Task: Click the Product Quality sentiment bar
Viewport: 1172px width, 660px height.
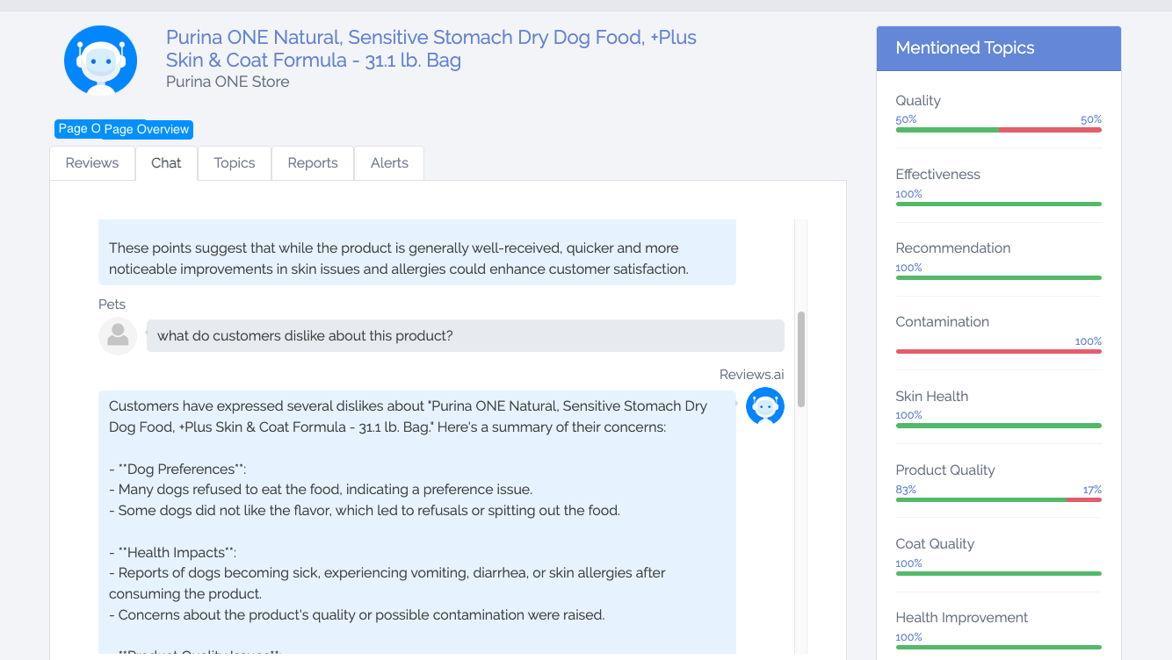Action: pyautogui.click(x=998, y=499)
